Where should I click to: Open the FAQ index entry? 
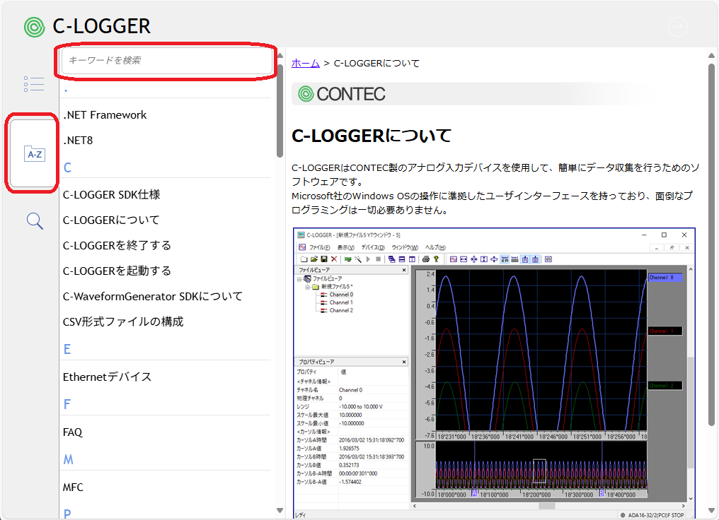coord(73,432)
